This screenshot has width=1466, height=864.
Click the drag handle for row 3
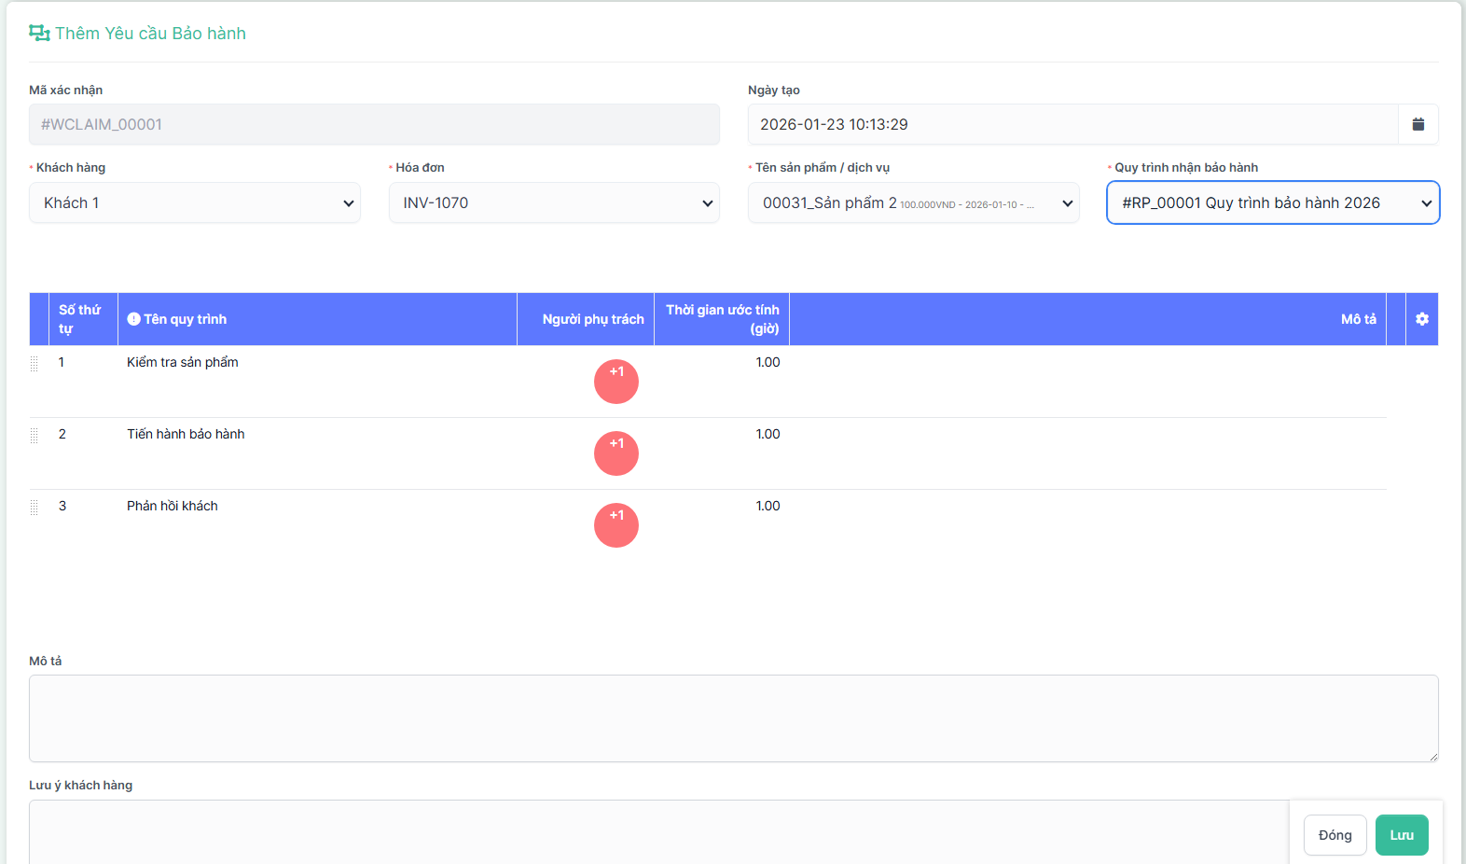pyautogui.click(x=35, y=508)
